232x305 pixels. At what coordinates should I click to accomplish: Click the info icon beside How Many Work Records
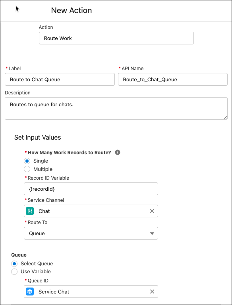(118, 152)
